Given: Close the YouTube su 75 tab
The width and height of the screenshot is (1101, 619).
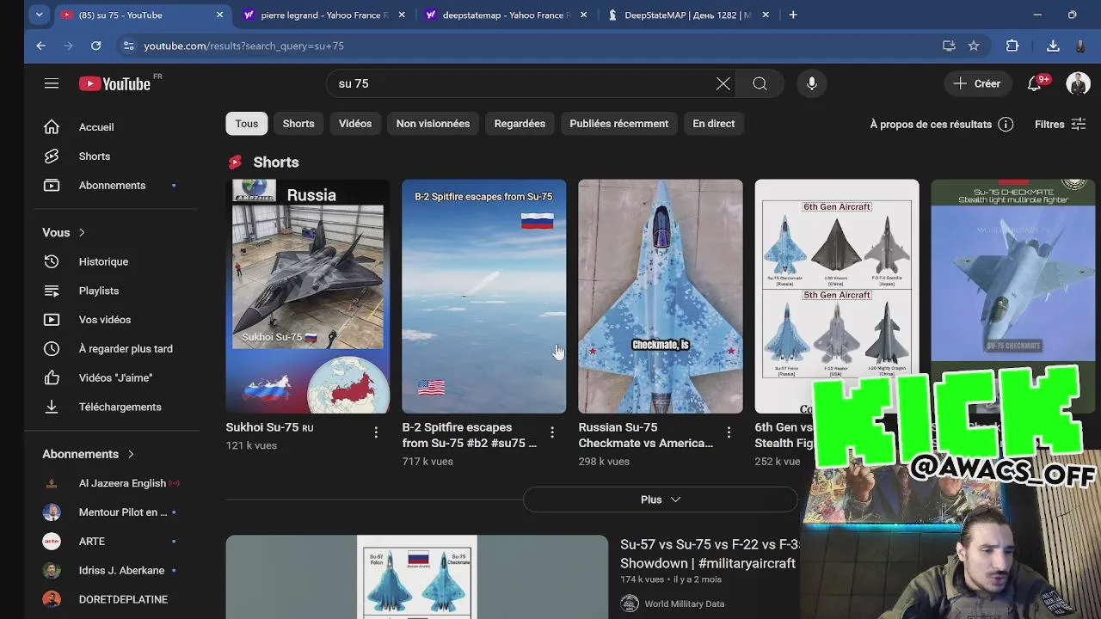Looking at the screenshot, I should [219, 15].
